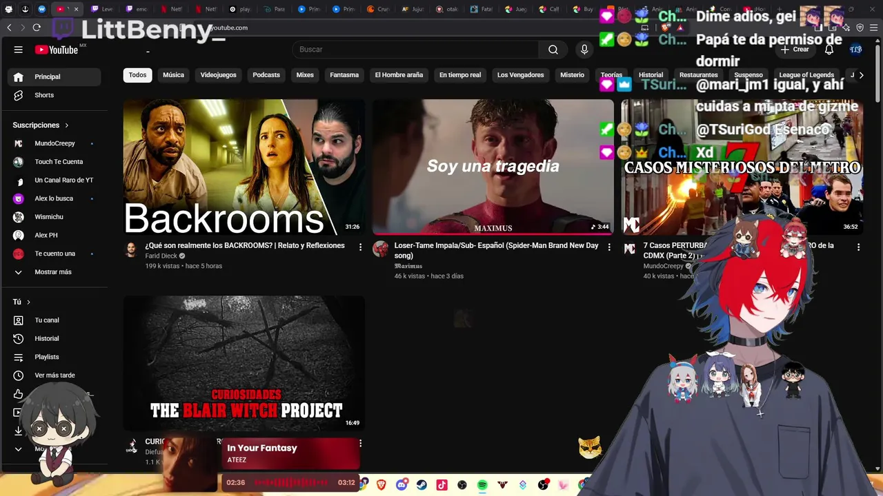This screenshot has height=496, width=883.
Task: Open the ¿Qué son realmente los BACKROOMS? title
Action: point(245,246)
